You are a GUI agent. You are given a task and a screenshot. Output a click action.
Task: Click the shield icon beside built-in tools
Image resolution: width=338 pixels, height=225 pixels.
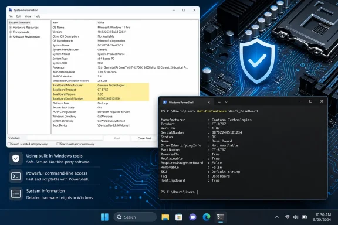[x=16, y=159]
